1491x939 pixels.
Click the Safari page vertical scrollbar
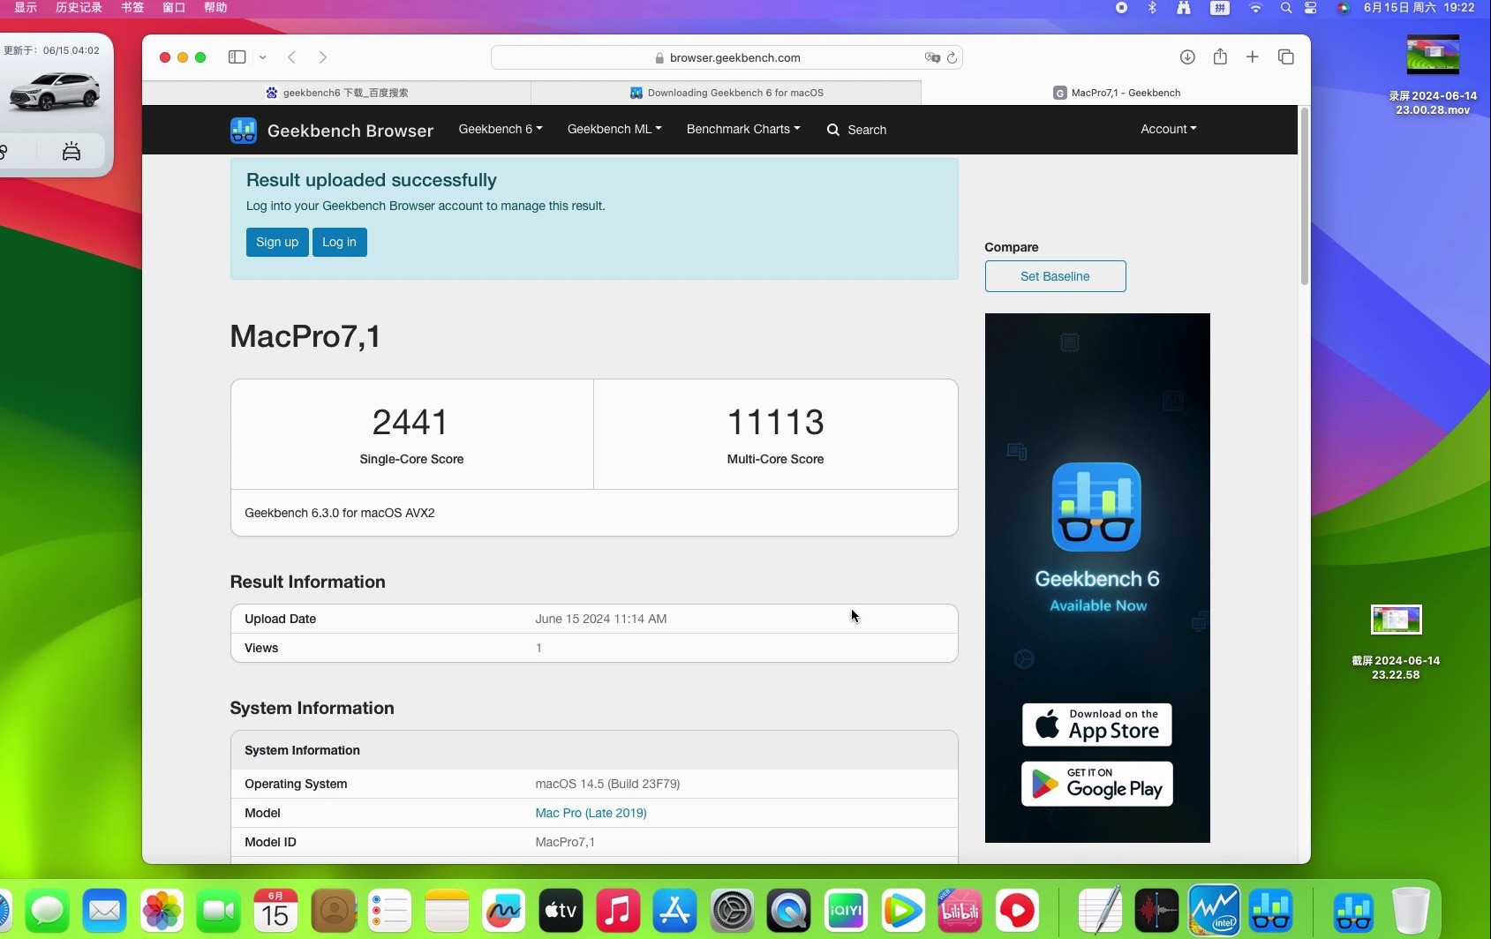point(1304,196)
